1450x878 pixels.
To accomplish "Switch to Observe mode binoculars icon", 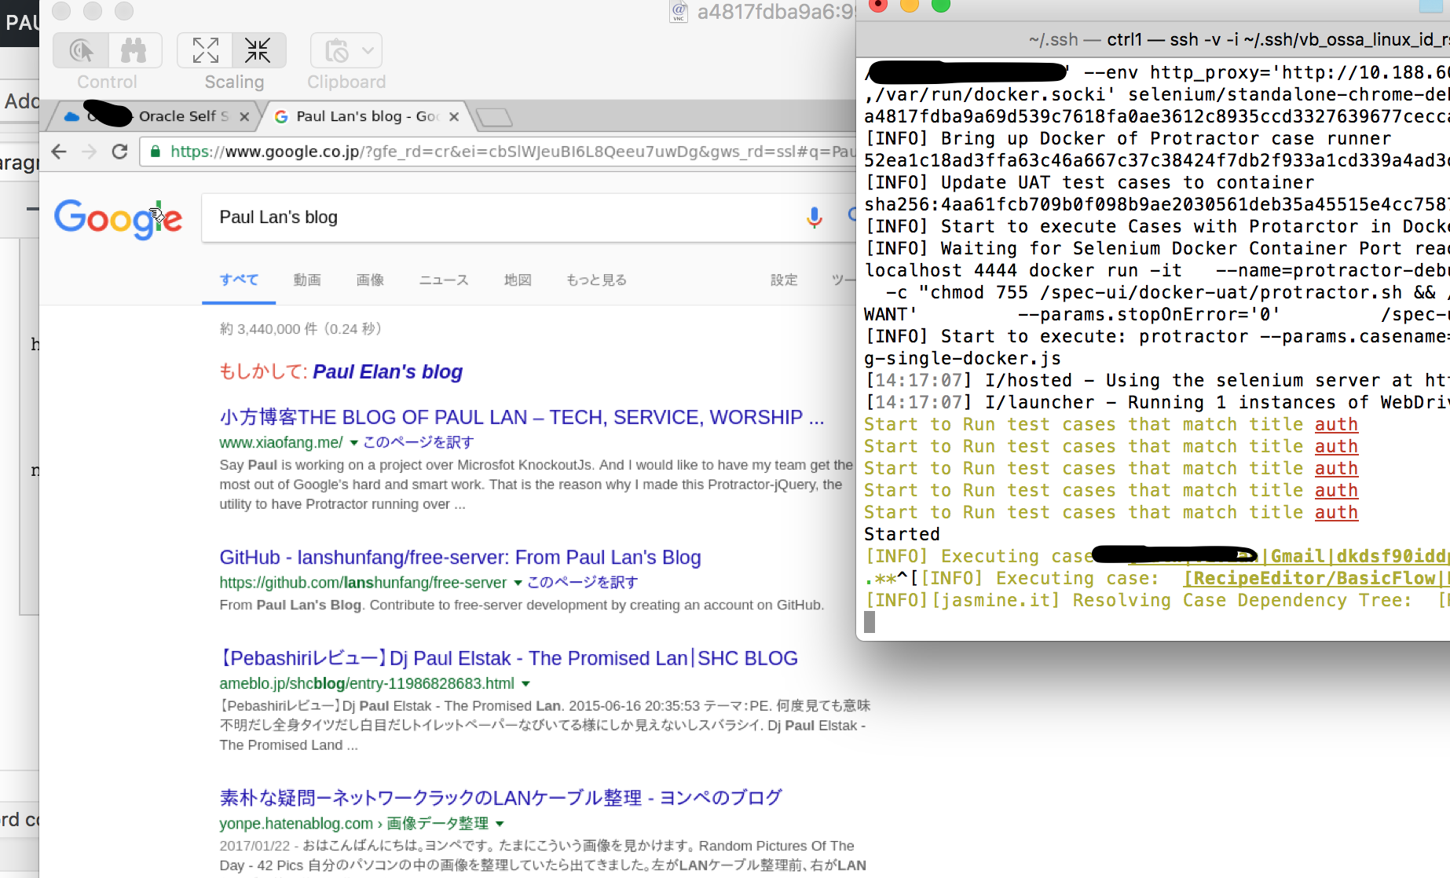I will pos(134,51).
